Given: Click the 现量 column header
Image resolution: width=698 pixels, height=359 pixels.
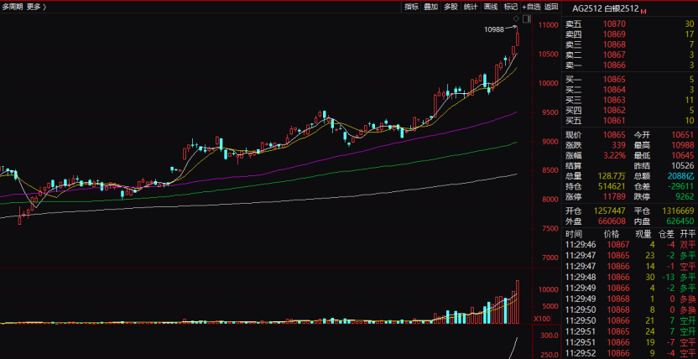Looking at the screenshot, I should [x=643, y=234].
